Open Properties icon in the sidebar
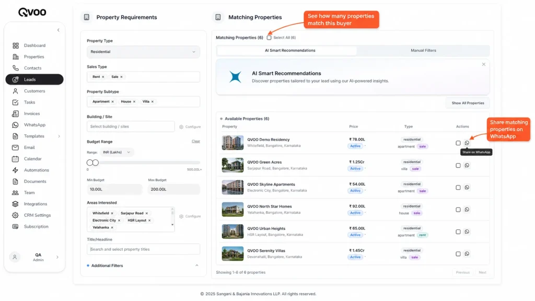 (15, 56)
